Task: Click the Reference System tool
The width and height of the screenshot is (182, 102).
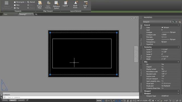Action: pyautogui.click(x=56, y=5)
